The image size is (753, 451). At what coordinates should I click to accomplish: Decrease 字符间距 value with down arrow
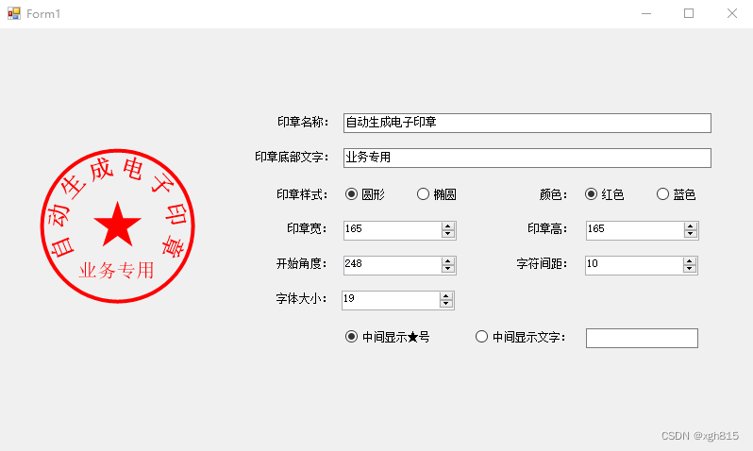[x=690, y=270]
